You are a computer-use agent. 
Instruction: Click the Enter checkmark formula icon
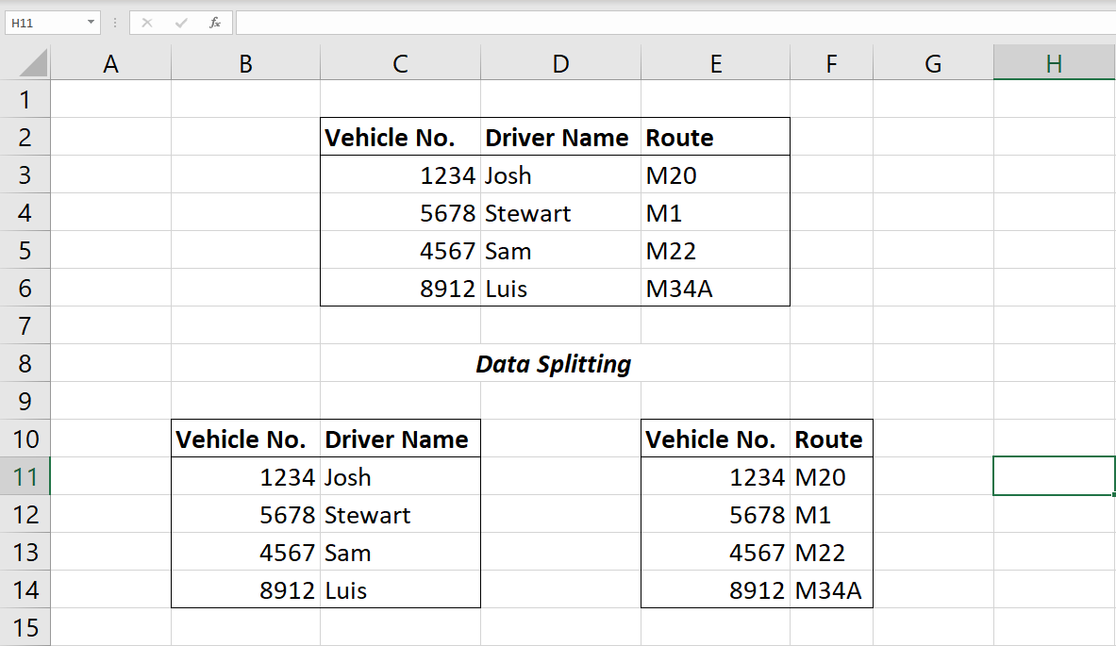[x=181, y=23]
